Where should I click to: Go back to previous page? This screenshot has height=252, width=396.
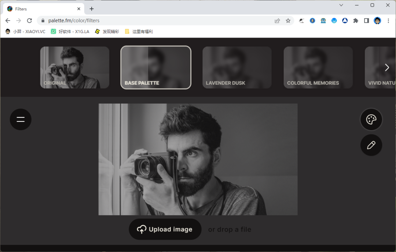coord(8,20)
